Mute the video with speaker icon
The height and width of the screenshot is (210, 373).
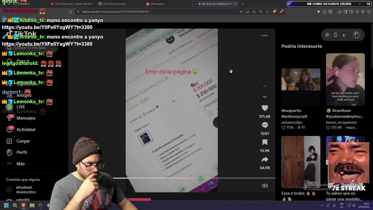tap(265, 185)
